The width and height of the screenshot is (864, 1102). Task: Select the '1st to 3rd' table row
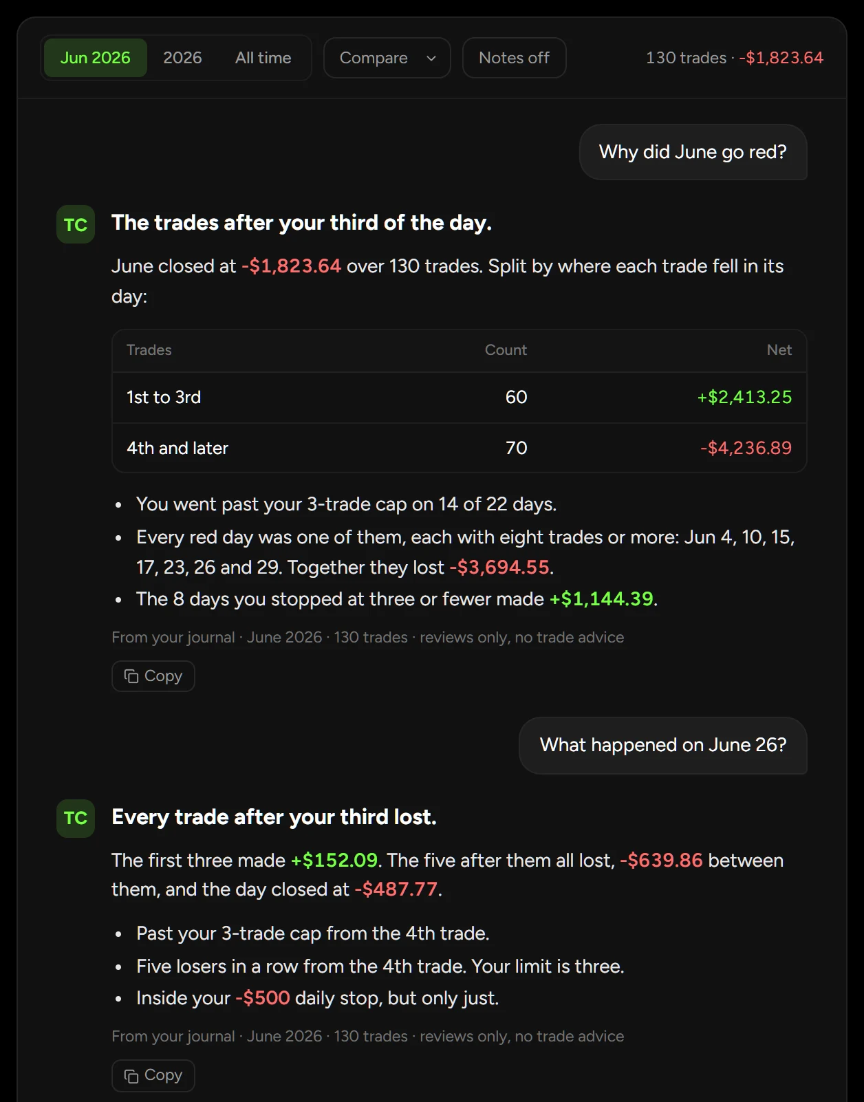point(459,398)
